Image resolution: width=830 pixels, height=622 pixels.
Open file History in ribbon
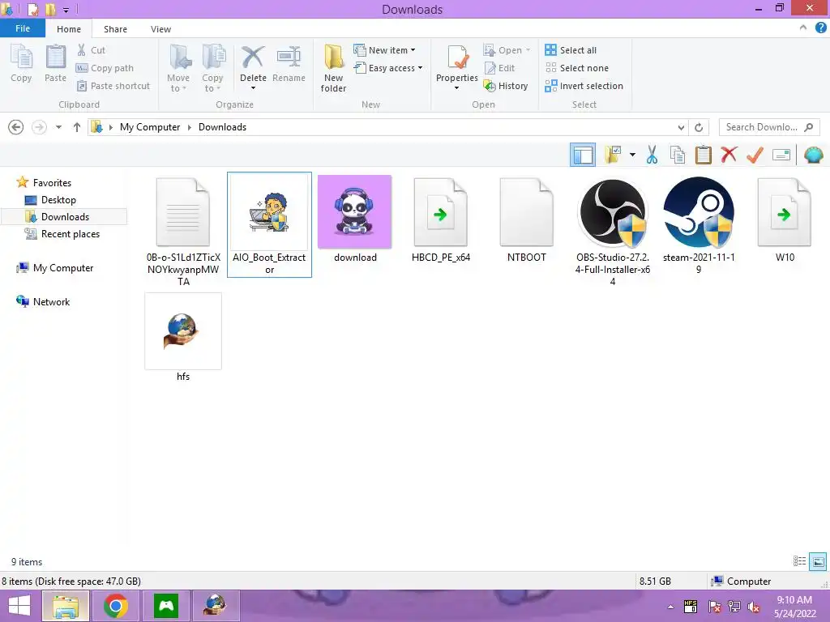click(506, 86)
